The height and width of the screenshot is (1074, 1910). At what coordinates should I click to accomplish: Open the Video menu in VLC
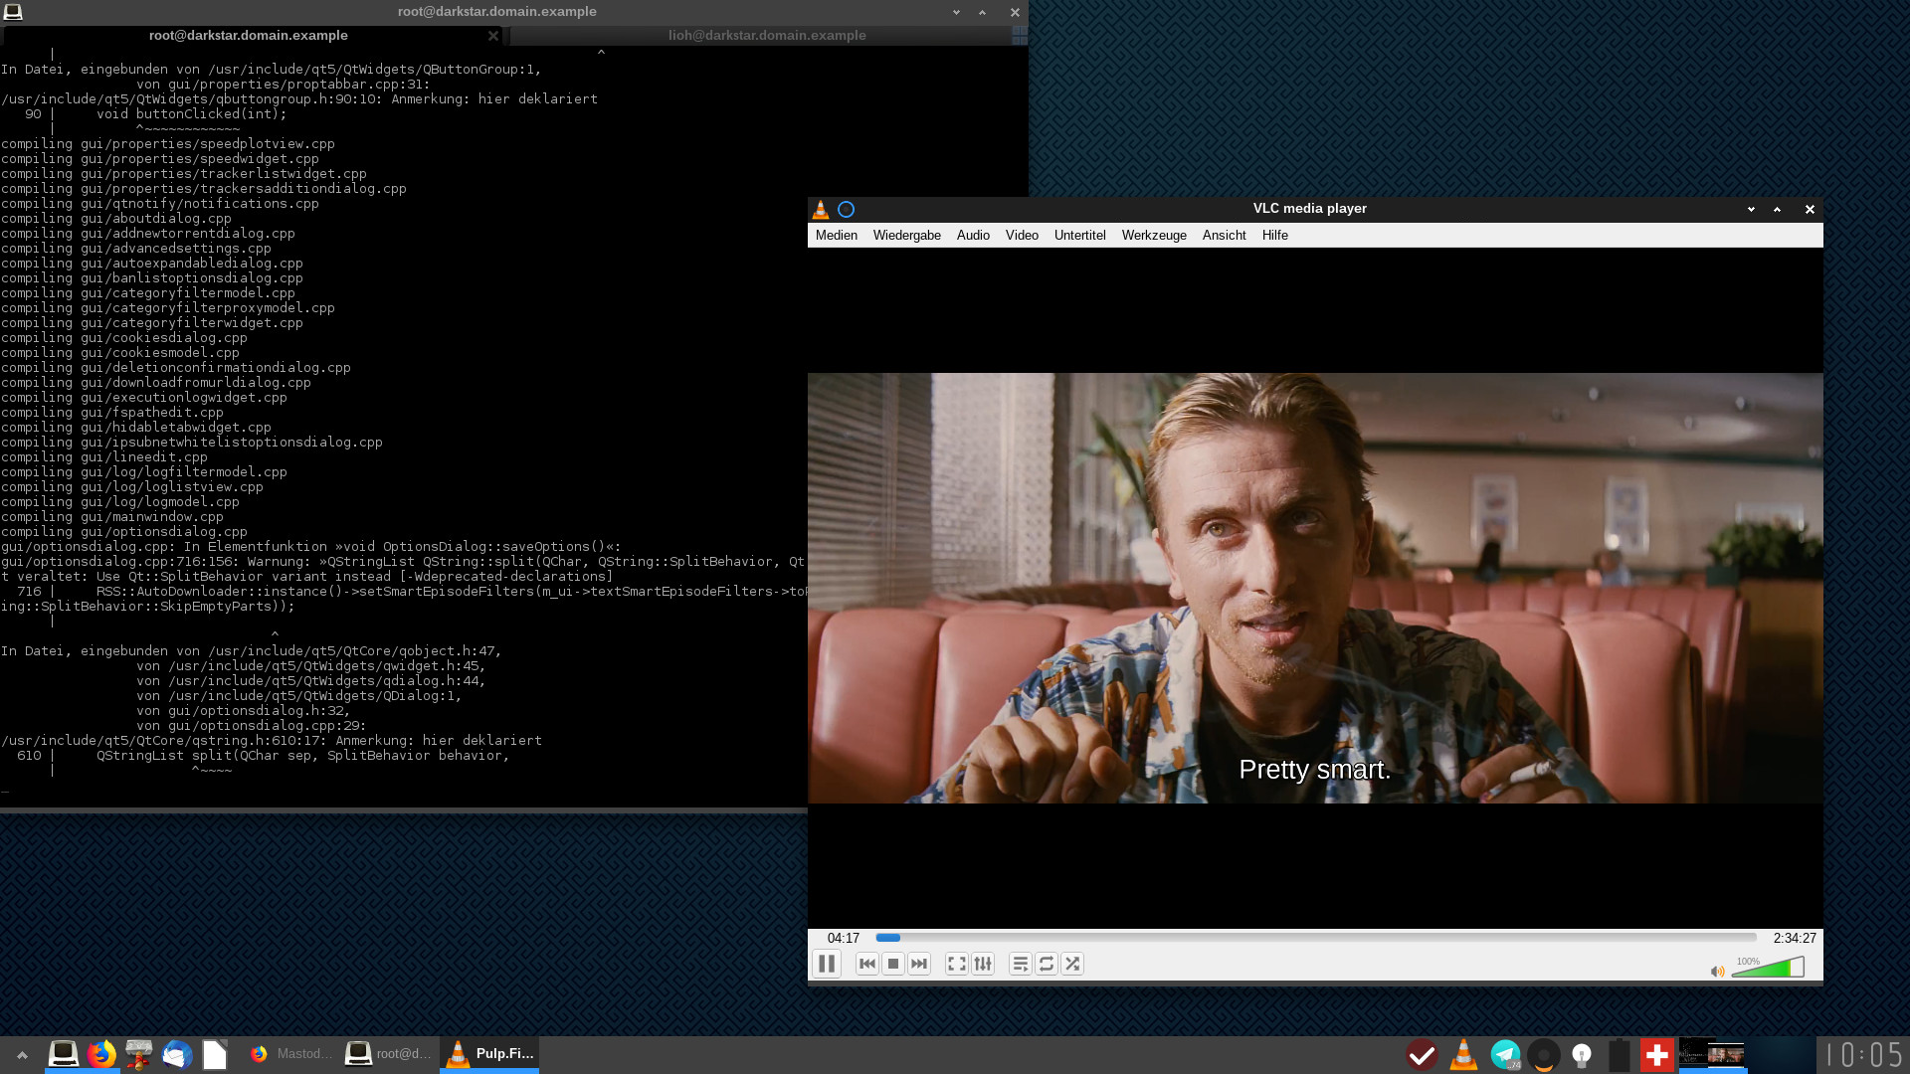(1022, 236)
